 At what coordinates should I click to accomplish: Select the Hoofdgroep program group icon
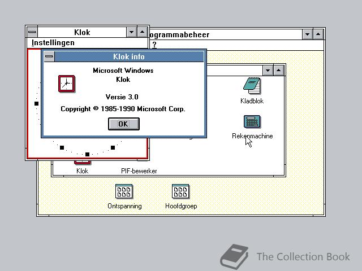(180, 191)
